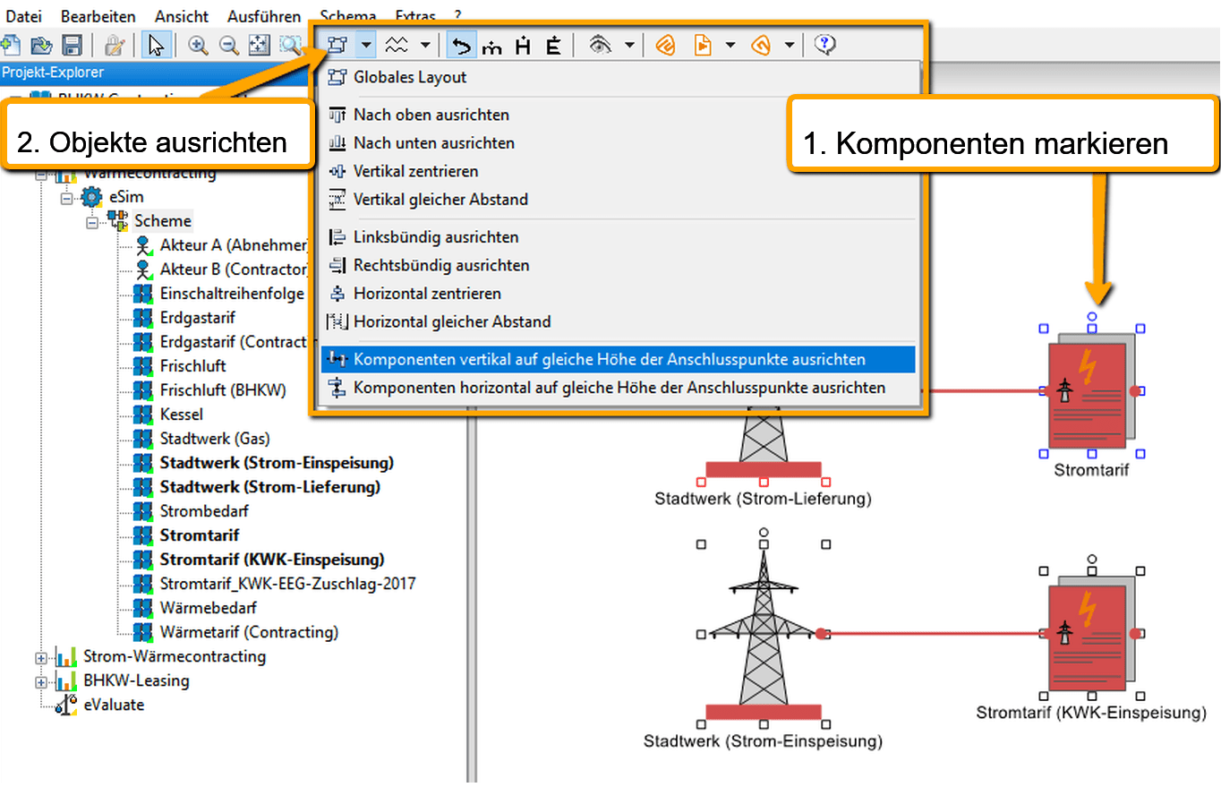Click the help question mark icon
The image size is (1221, 787).
click(x=825, y=45)
